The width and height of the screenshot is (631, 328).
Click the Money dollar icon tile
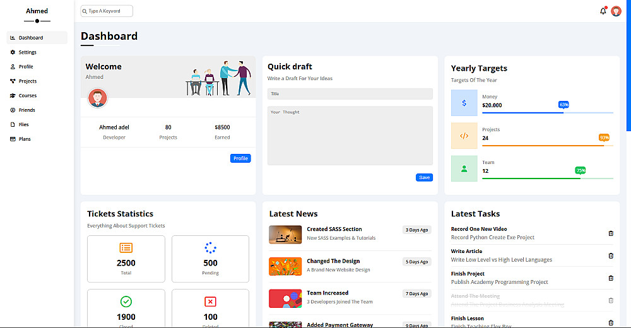464,103
